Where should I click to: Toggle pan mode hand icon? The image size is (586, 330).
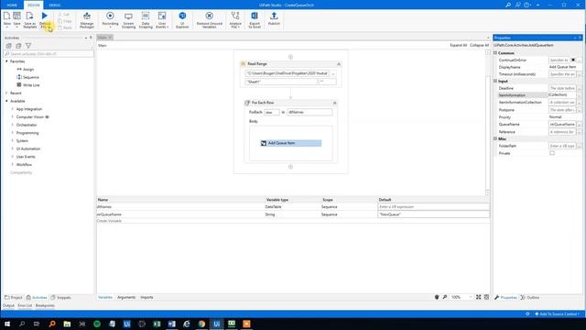click(437, 297)
